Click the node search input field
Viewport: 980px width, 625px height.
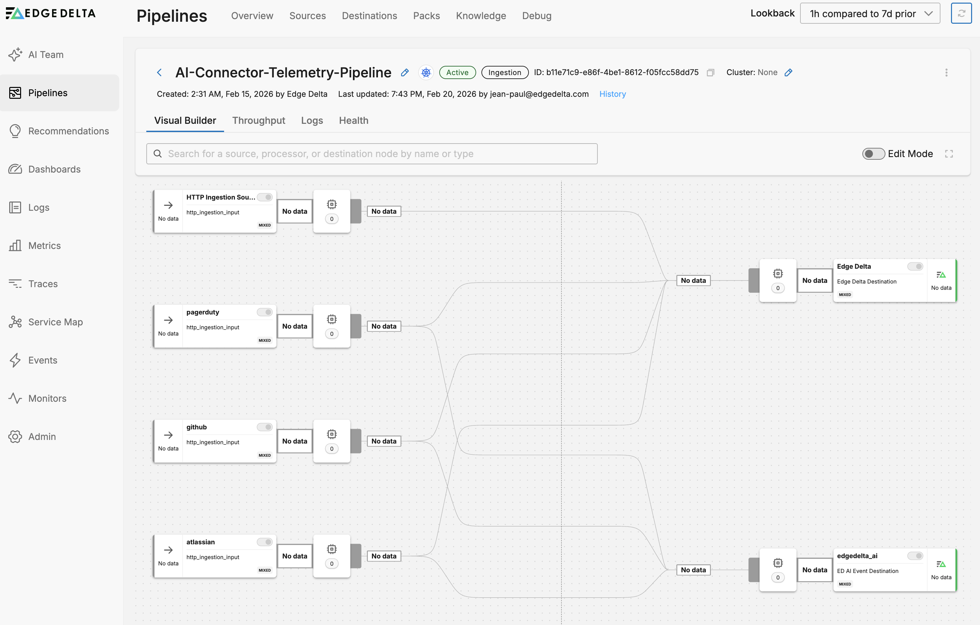point(372,154)
